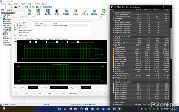Click the Save button
Image resolution: width=179 pixels, height=112 pixels.
pyautogui.click(x=50, y=93)
